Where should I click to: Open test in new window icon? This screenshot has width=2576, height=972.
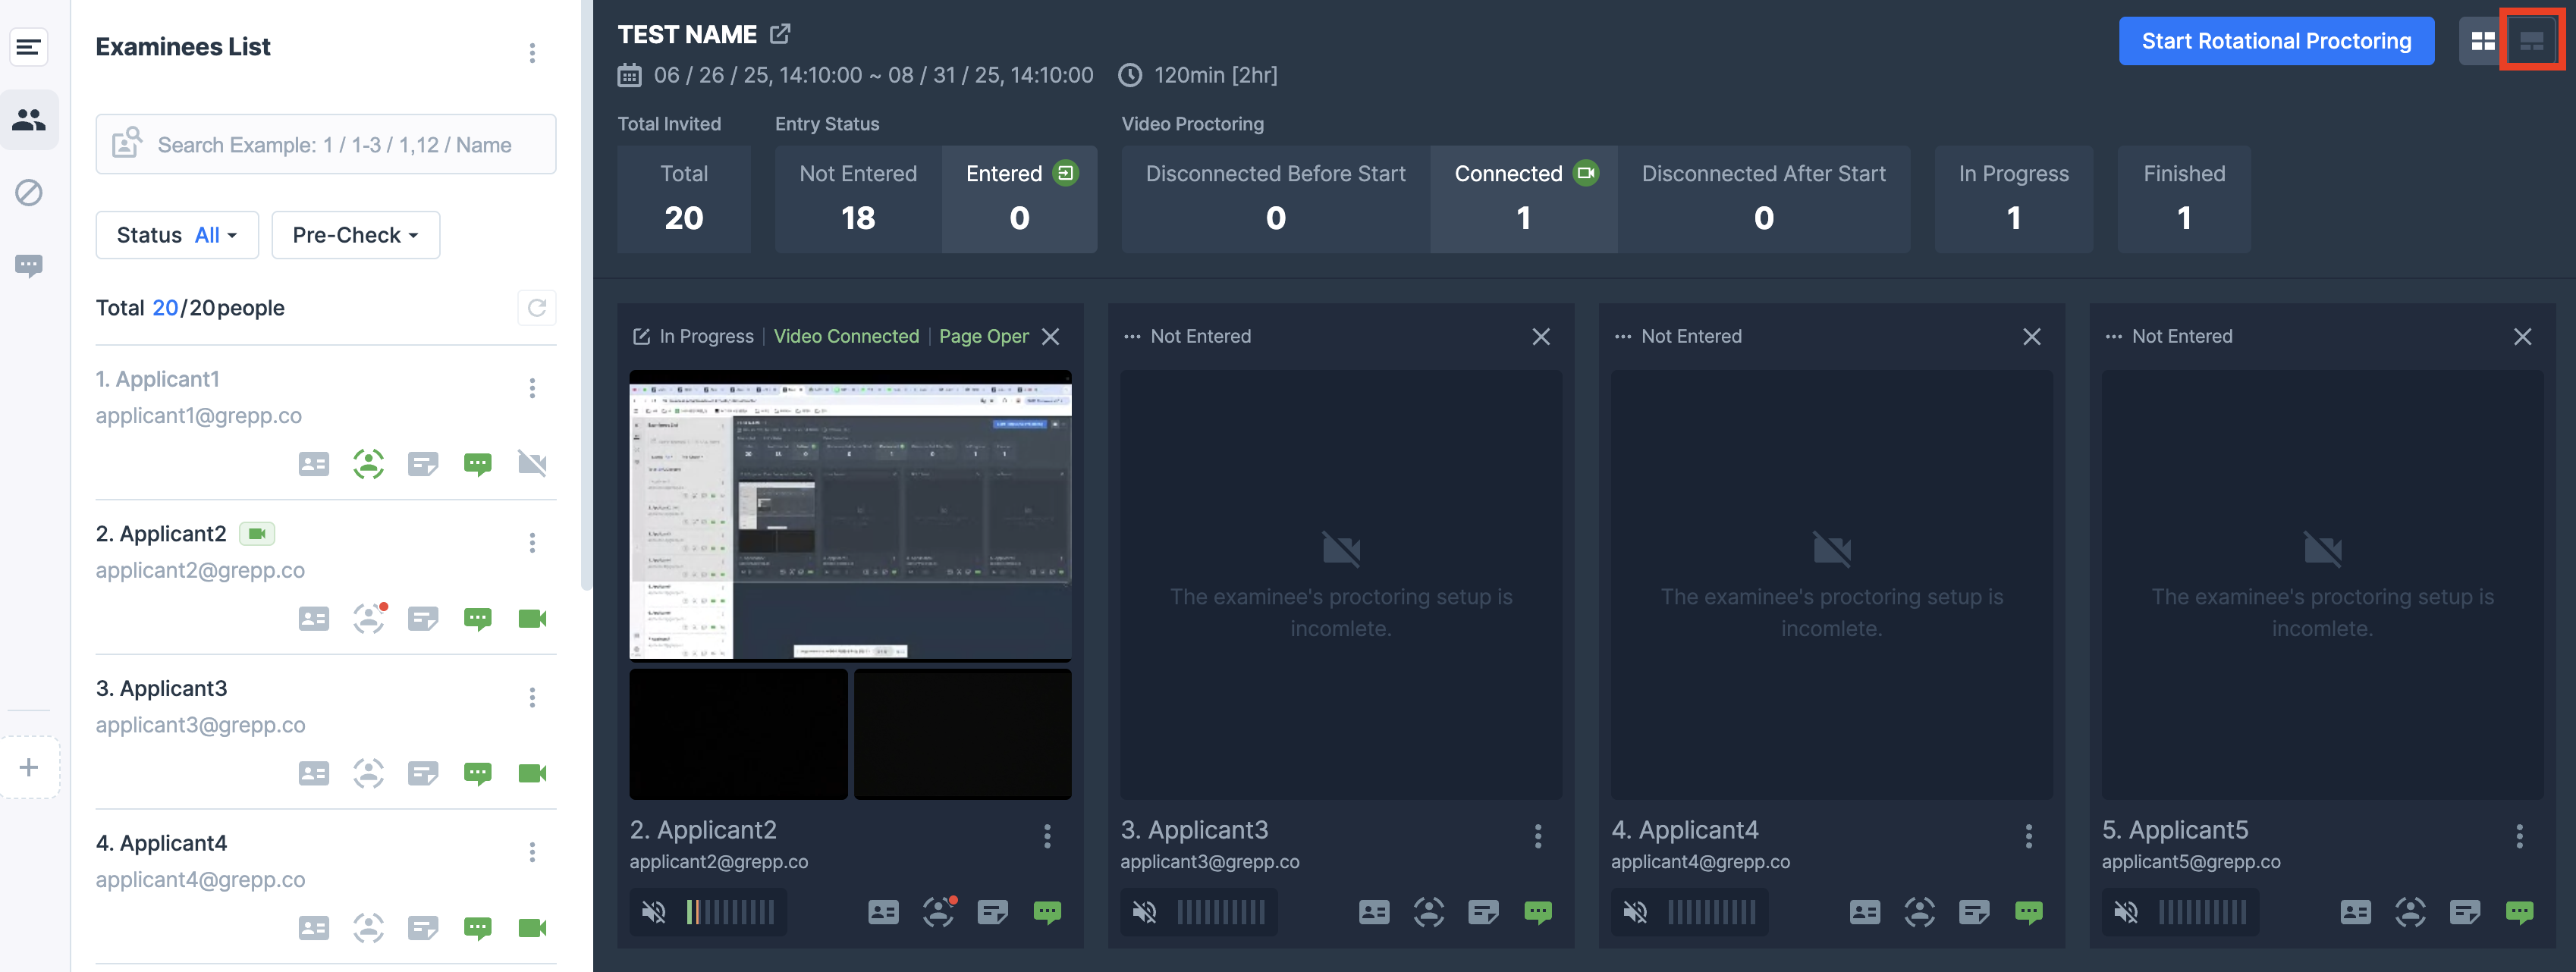click(780, 34)
